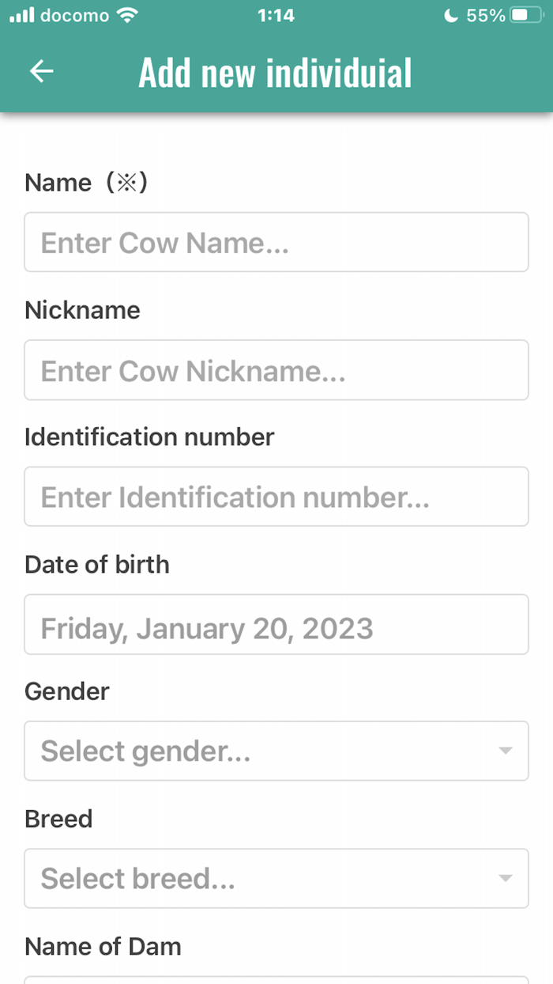Click the Name of Dam input field
The width and height of the screenshot is (553, 984).
point(276,981)
